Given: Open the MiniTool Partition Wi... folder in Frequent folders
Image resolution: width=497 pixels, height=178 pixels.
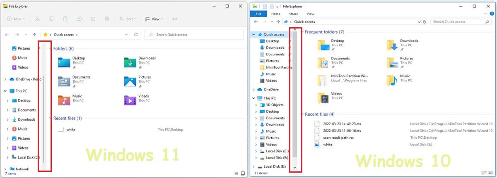Looking at the screenshot, I should point(343,80).
